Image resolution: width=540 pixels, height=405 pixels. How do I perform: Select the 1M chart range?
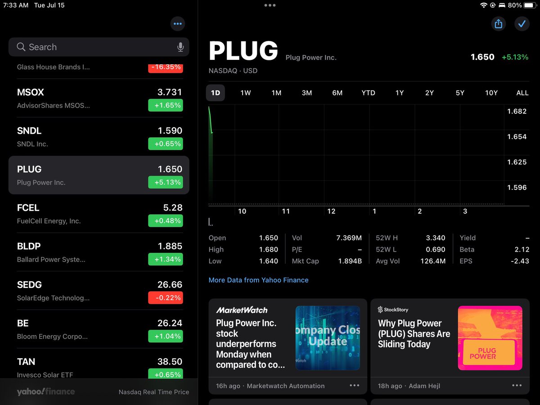tap(276, 93)
